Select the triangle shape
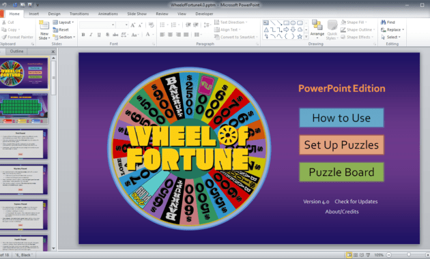Image resolution: width=430 pixels, height=259 pixels. (266, 29)
